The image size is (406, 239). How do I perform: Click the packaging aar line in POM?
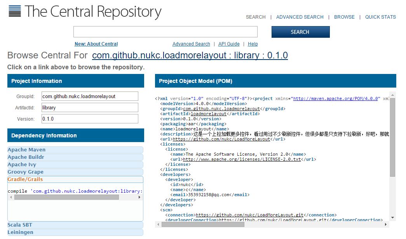click(193, 124)
